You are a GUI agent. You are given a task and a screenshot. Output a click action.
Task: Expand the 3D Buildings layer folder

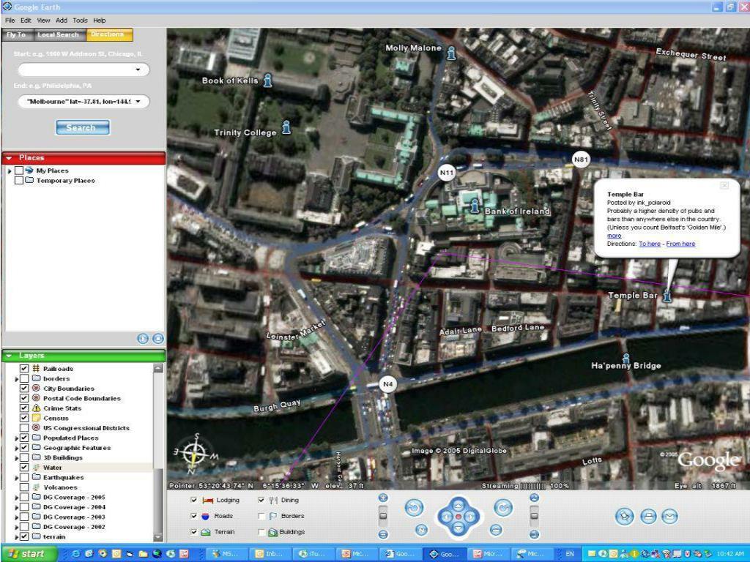click(x=16, y=458)
